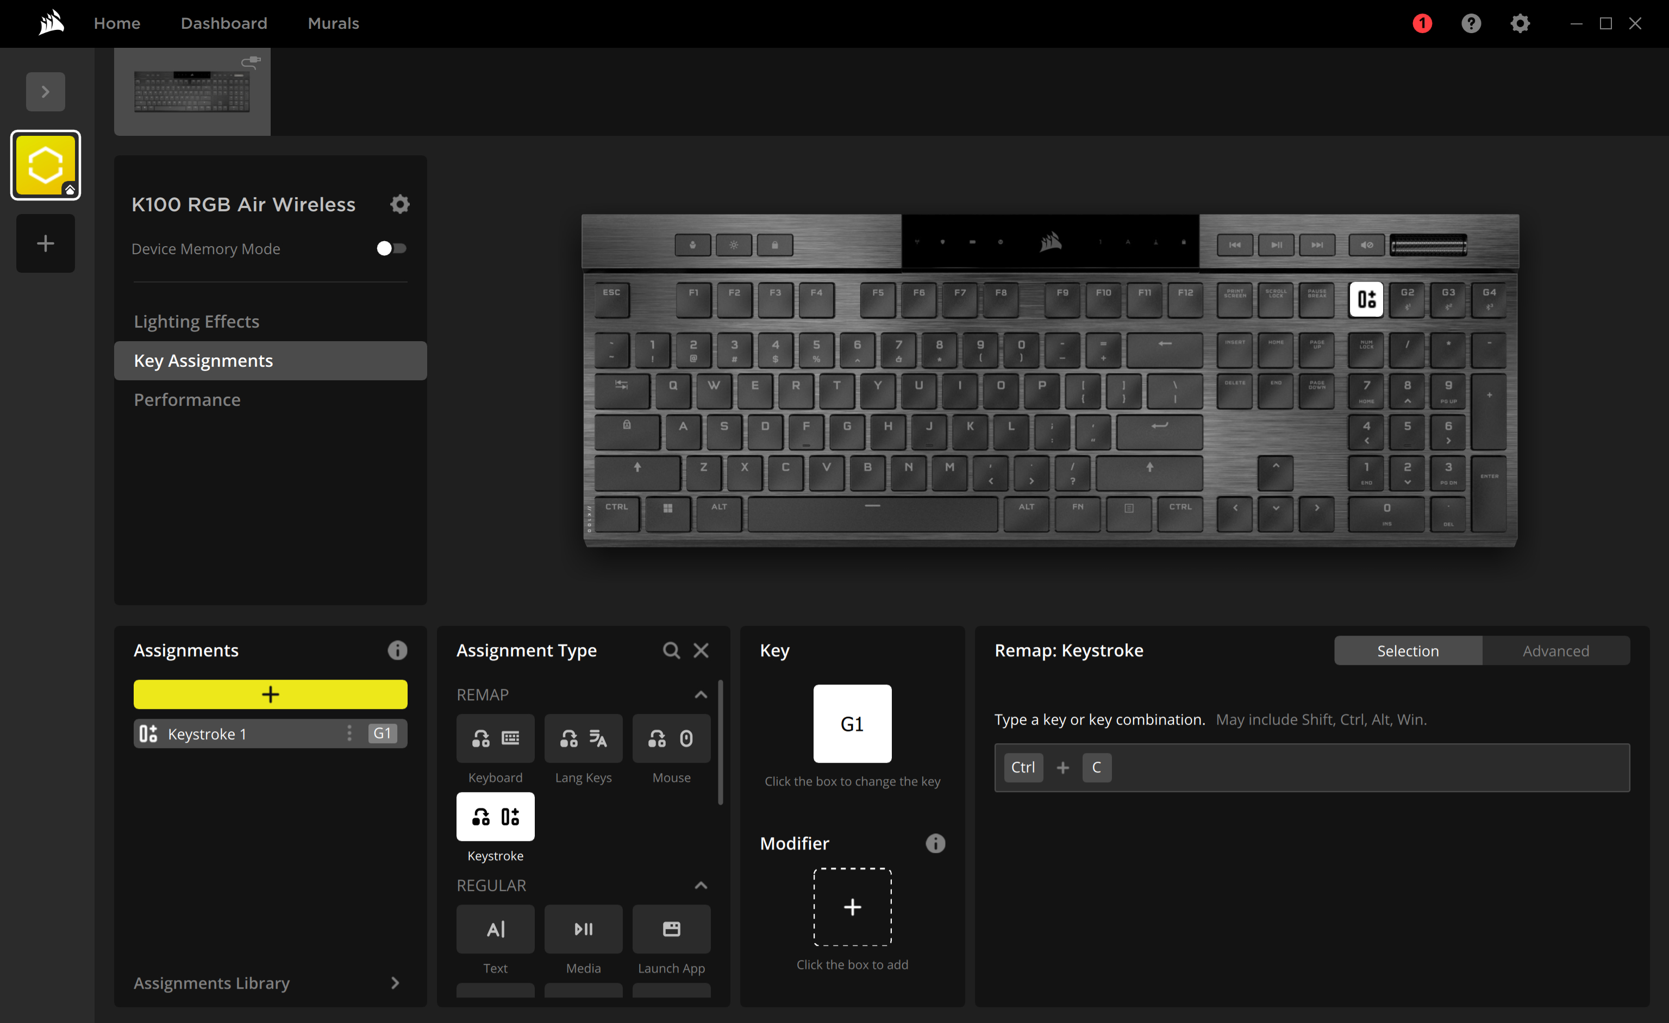Open the Lighting Effects tab
The height and width of the screenshot is (1023, 1669).
(196, 322)
